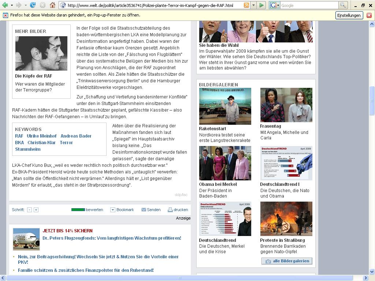Open Proteste in Straßburg thumbnail
This screenshot has height=281, width=375.
286,219
